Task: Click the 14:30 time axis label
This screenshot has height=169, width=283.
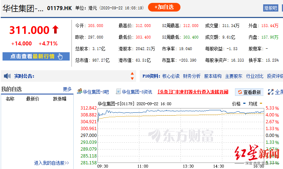Action: pos(218,166)
